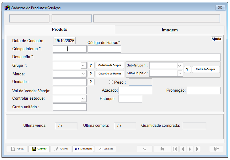Go to the last record arrow
Image resolution: width=230 pixels, height=160 pixels.
point(197,149)
